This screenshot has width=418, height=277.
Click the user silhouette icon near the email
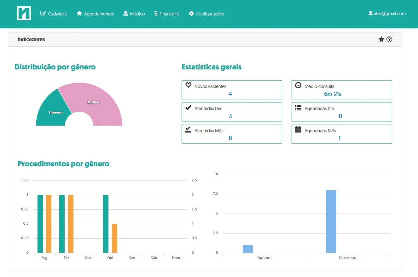click(x=370, y=14)
